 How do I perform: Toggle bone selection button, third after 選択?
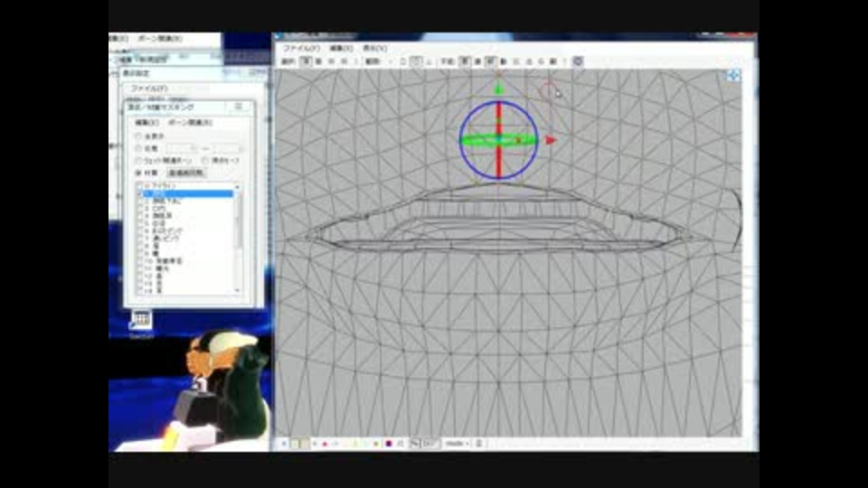[331, 62]
